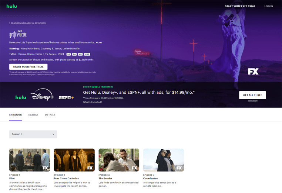Open the Pilot episode thumbnail
The image size is (282, 193).
pyautogui.click(x=30, y=160)
